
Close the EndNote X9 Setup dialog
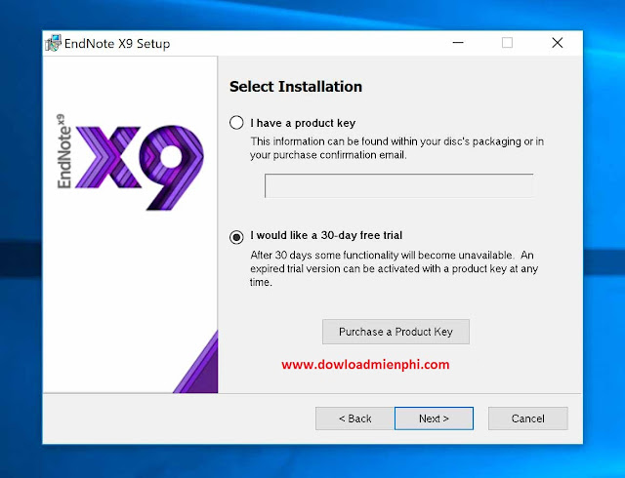click(557, 43)
